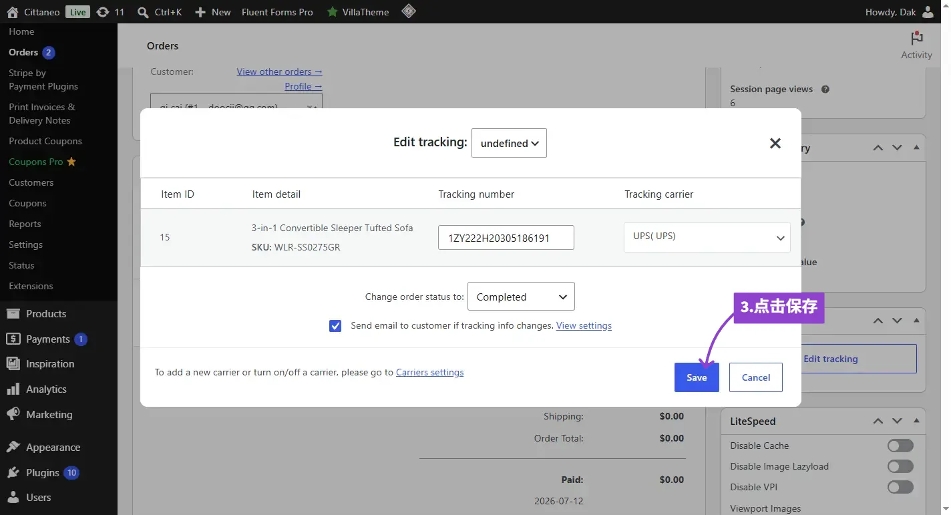The image size is (951, 515).
Task: Open the Edit tracking undefined dropdown
Action: tap(509, 143)
